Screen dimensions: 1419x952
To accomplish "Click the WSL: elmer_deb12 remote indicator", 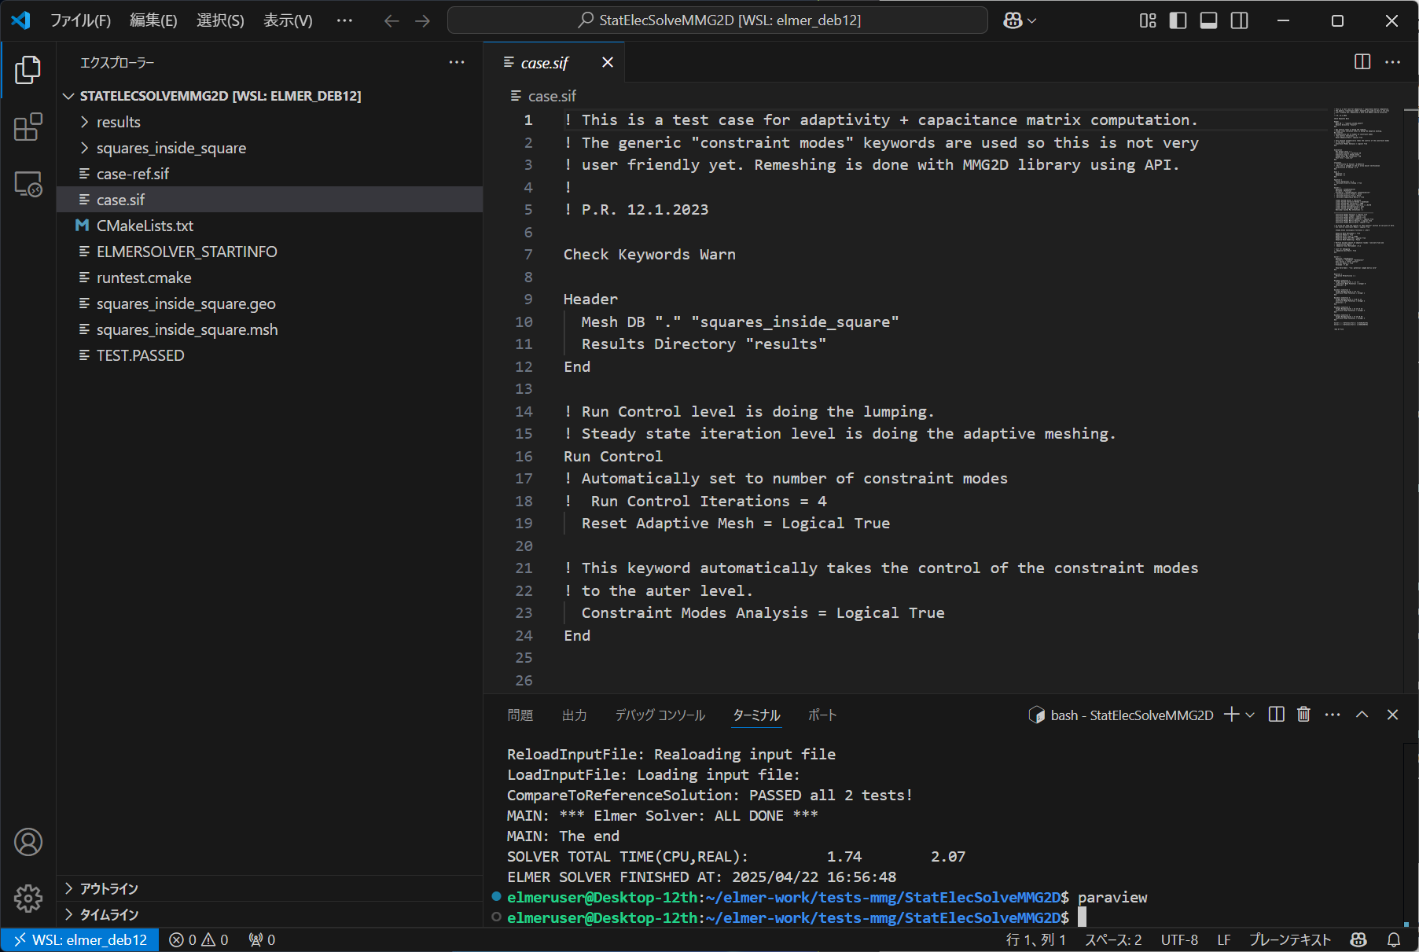I will [79, 939].
